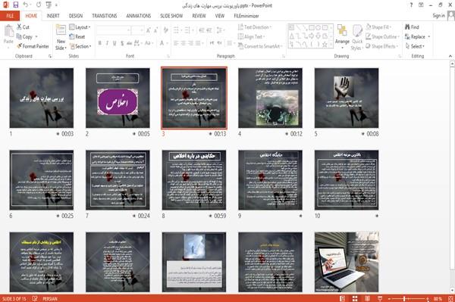Toggle Underline formatting button

pos(115,43)
